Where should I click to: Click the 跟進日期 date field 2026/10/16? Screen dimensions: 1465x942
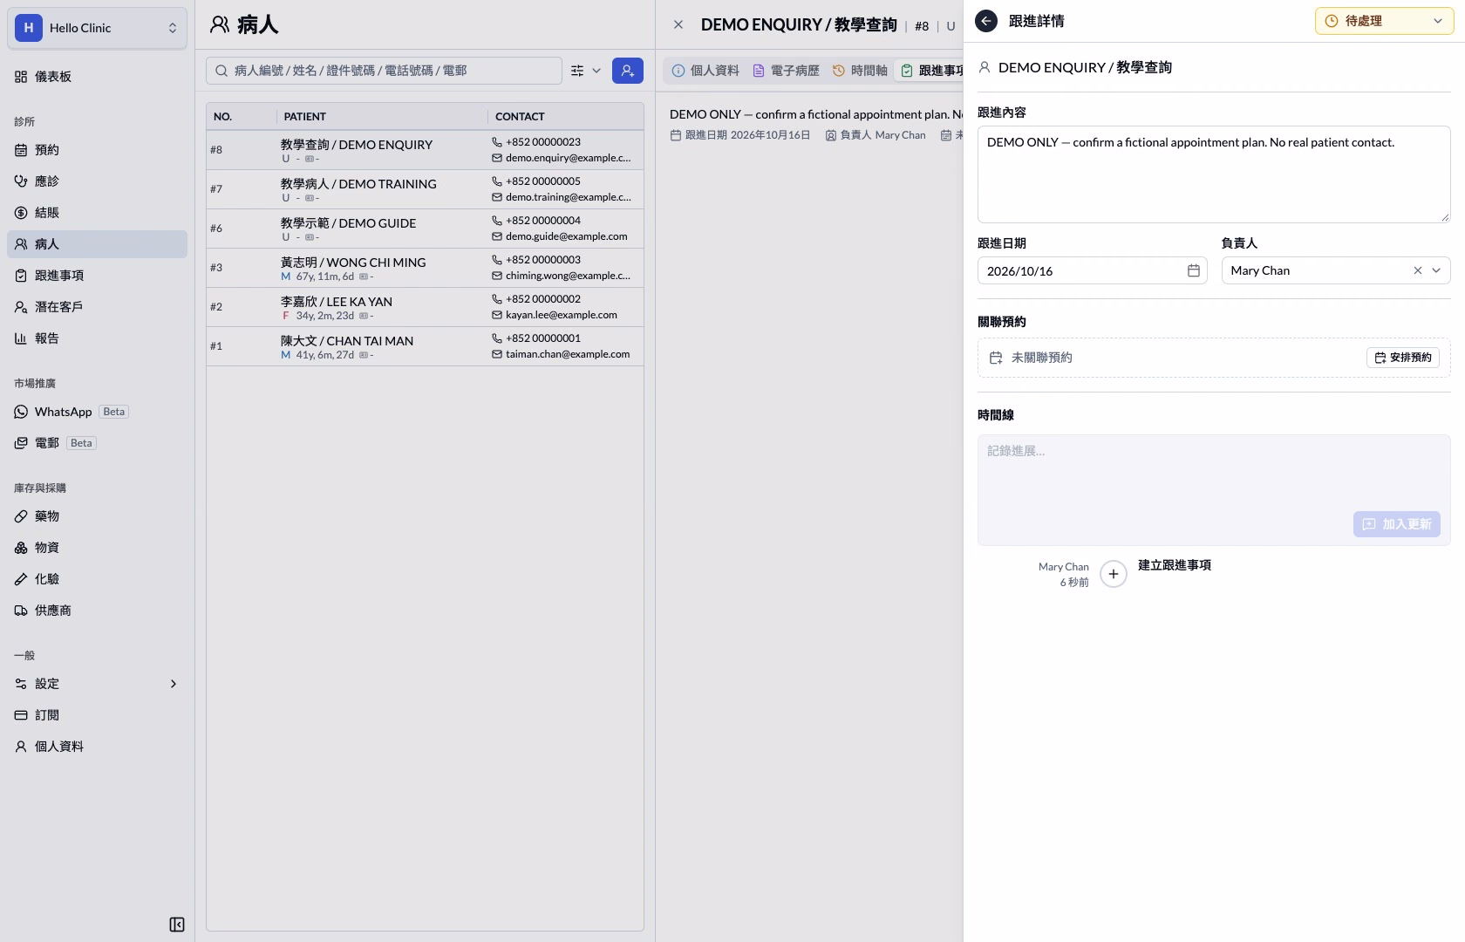coord(1093,271)
